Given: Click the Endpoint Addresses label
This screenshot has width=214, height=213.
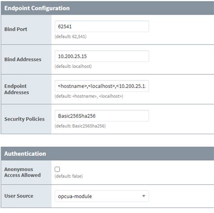Looking at the screenshot, I should 17,89.
